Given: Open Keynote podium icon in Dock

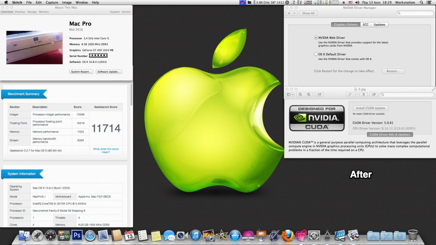Looking at the screenshot, I should pyautogui.click(x=261, y=236).
